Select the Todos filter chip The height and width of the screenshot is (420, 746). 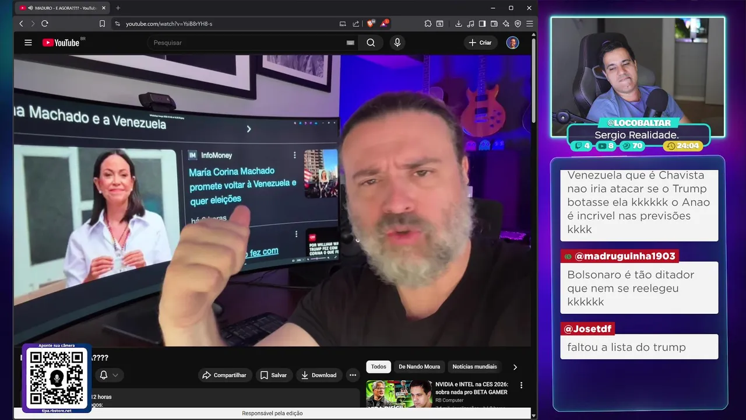379,366
